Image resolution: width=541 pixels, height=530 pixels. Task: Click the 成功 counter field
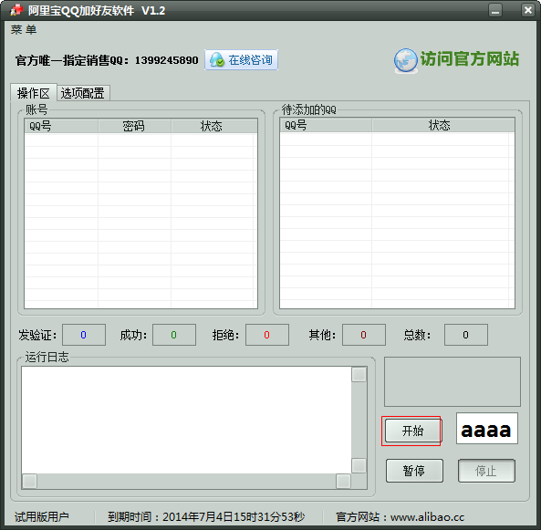tap(174, 335)
